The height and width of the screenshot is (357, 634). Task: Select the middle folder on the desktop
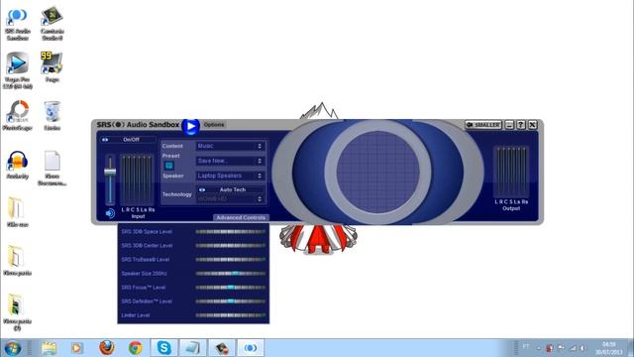(x=18, y=261)
